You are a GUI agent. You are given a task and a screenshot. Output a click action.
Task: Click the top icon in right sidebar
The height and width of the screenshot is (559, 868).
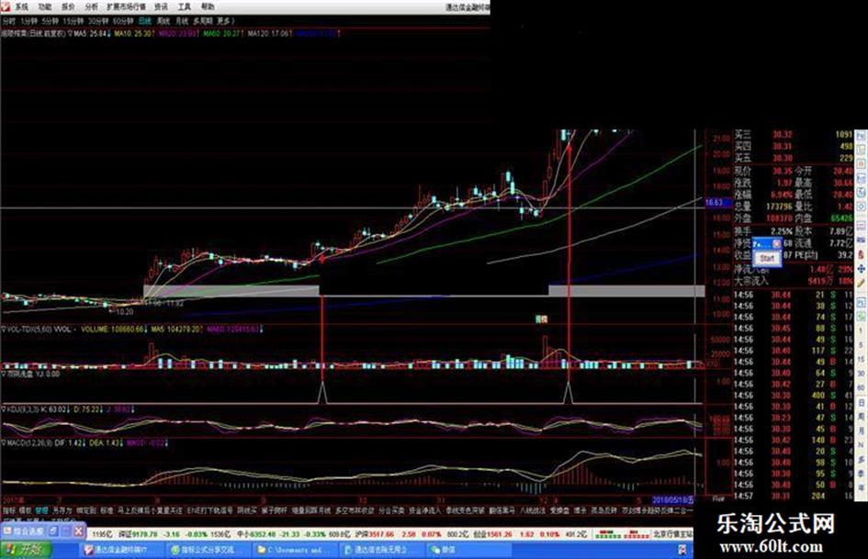point(862,136)
